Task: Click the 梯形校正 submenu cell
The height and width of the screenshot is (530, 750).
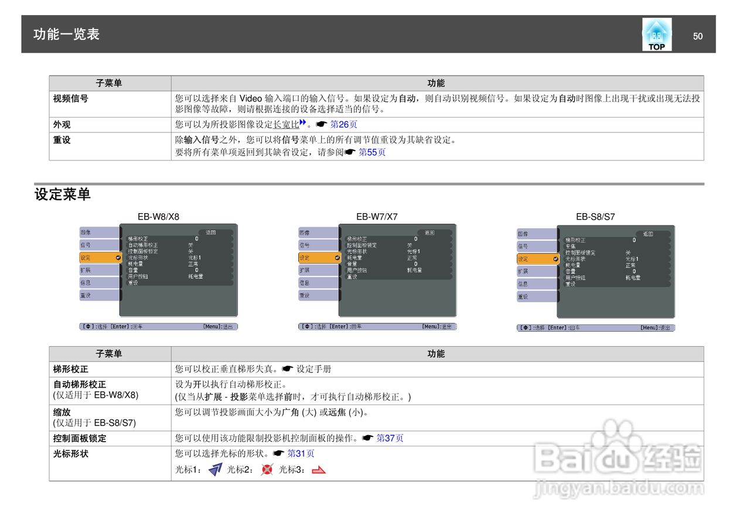Action: click(x=110, y=369)
